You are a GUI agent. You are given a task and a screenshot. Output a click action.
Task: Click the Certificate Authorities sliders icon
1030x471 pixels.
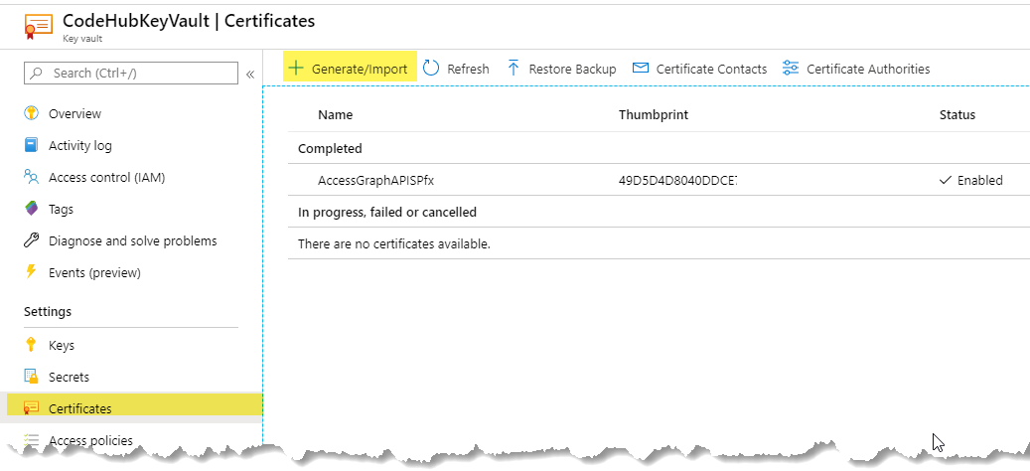pyautogui.click(x=791, y=68)
